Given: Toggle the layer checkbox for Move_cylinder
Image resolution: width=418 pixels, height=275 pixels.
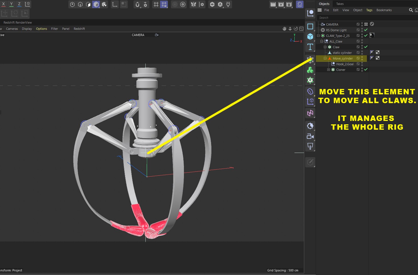Looking at the screenshot, I should pos(358,58).
